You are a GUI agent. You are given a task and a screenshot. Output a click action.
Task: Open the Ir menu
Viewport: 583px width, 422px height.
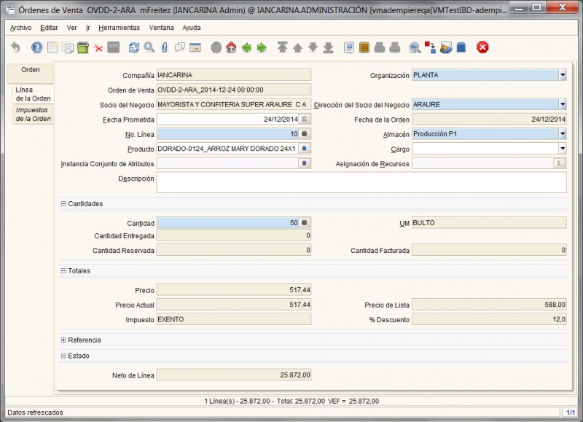88,28
